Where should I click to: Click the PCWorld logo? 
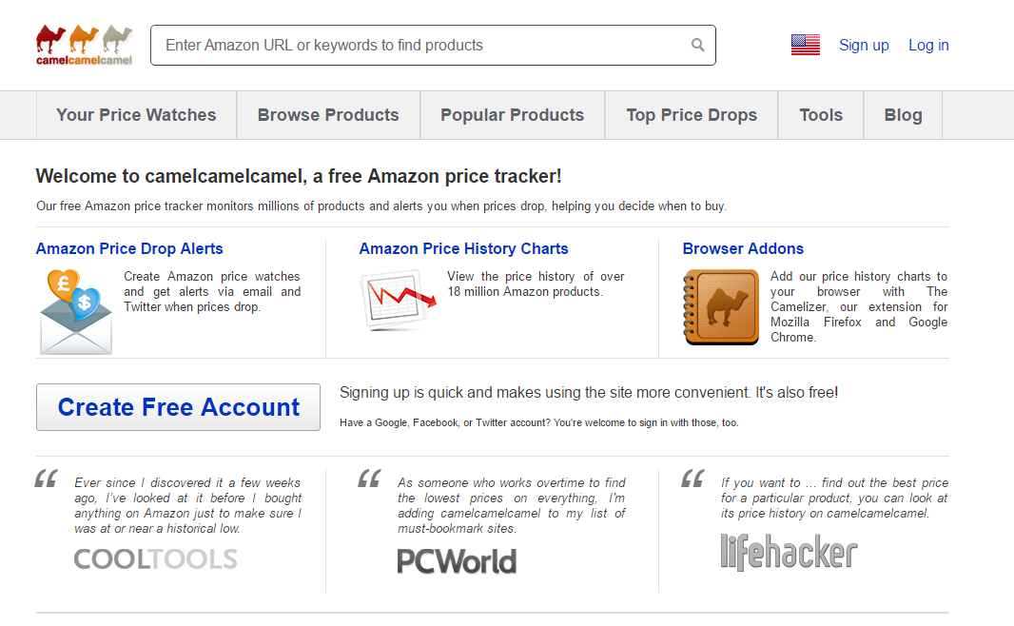457,561
